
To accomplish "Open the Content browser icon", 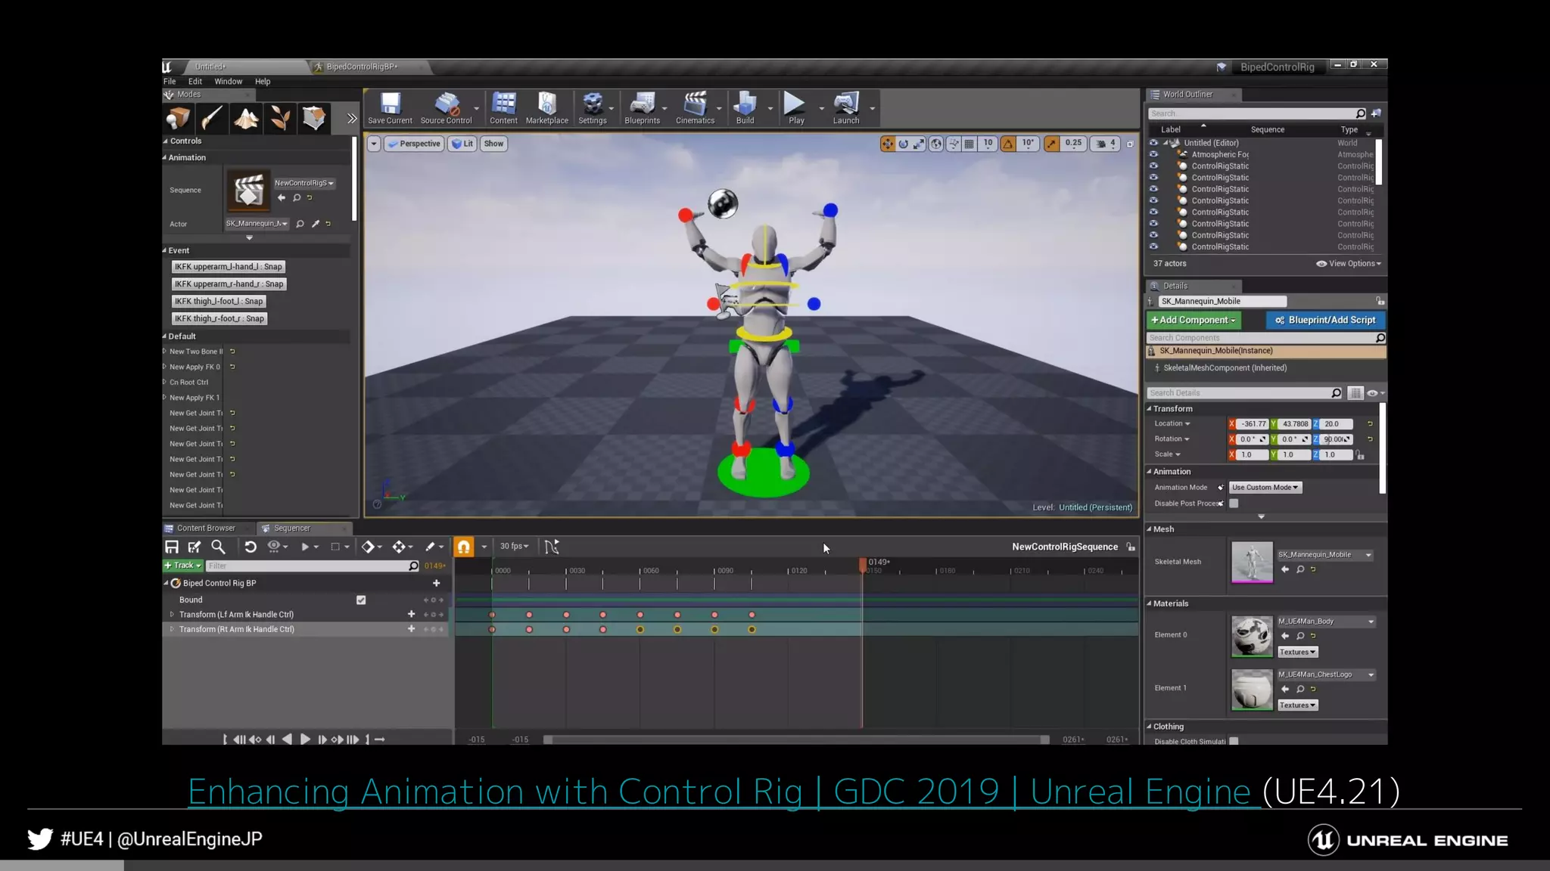I will point(503,107).
